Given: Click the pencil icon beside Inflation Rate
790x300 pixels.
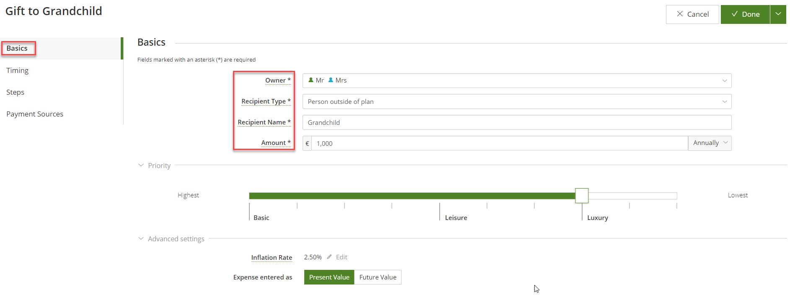Looking at the screenshot, I should [329, 257].
